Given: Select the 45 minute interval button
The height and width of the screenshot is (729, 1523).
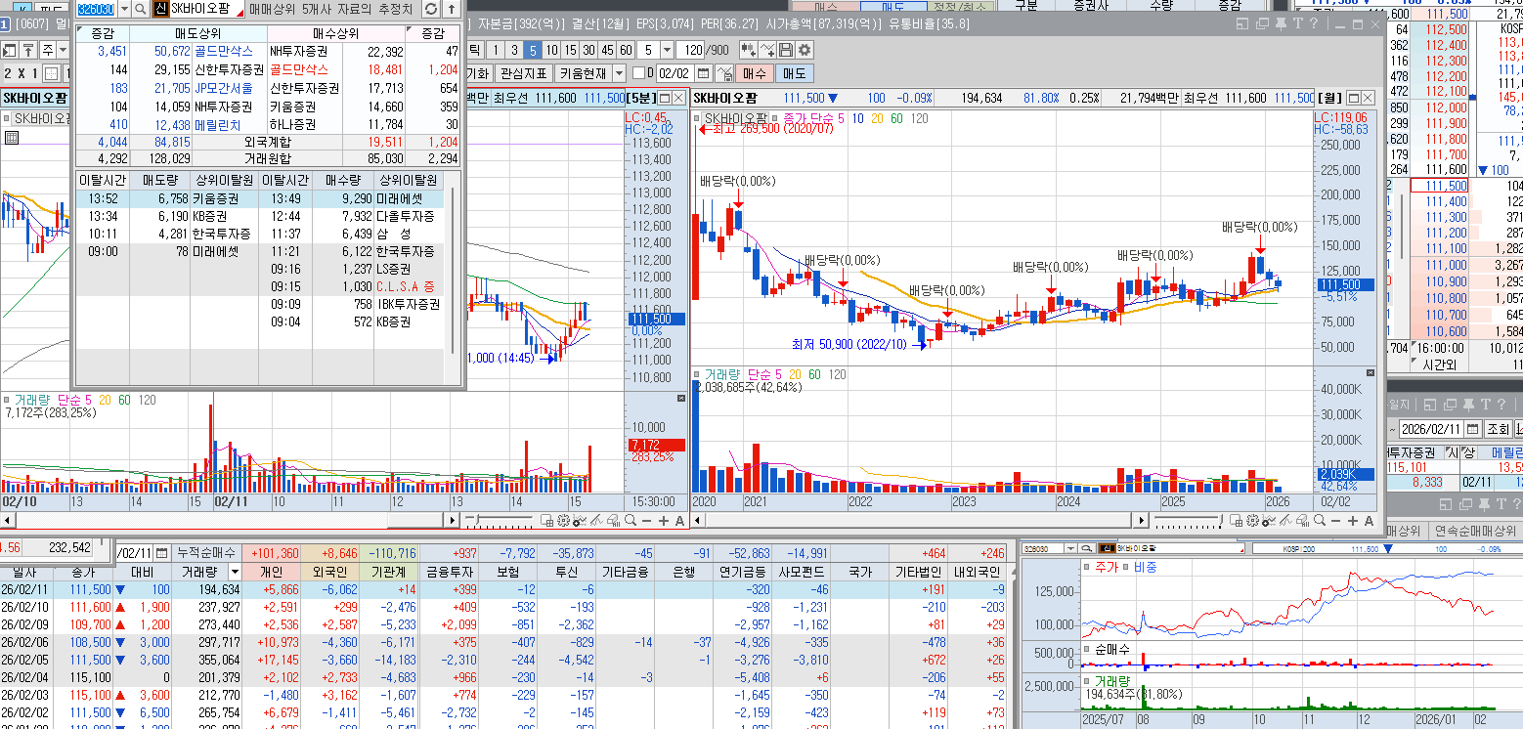Looking at the screenshot, I should pos(607,50).
